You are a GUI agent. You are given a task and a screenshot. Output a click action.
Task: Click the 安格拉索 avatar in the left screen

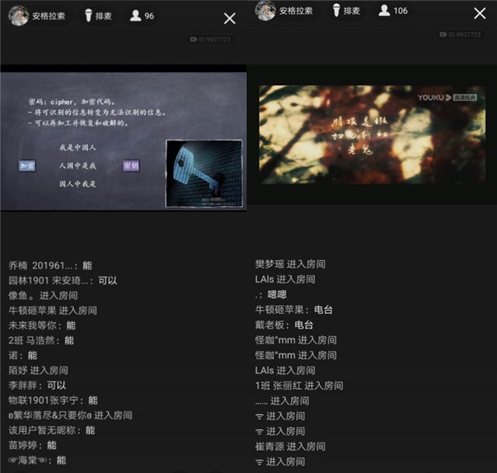tap(19, 16)
